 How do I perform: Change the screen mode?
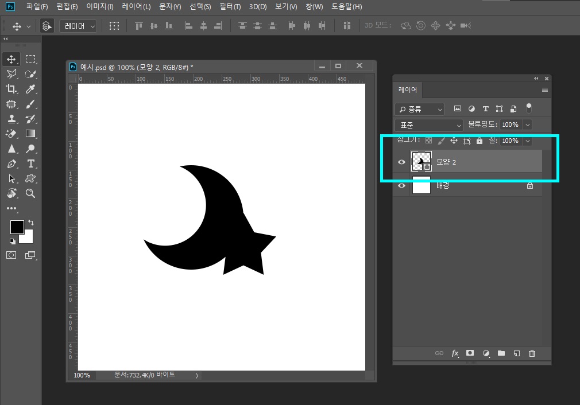coord(30,255)
